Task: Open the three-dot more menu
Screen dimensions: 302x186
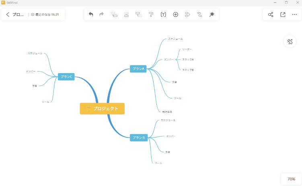Action: pyautogui.click(x=294, y=14)
